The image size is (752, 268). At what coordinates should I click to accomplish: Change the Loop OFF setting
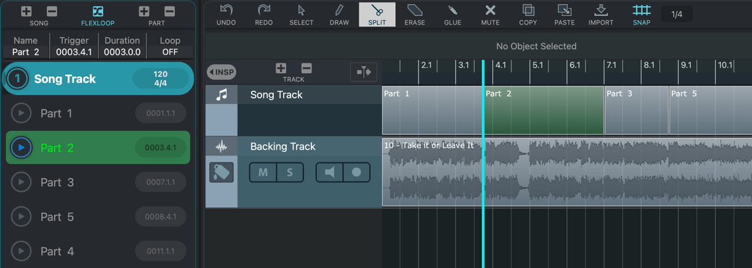click(x=170, y=52)
